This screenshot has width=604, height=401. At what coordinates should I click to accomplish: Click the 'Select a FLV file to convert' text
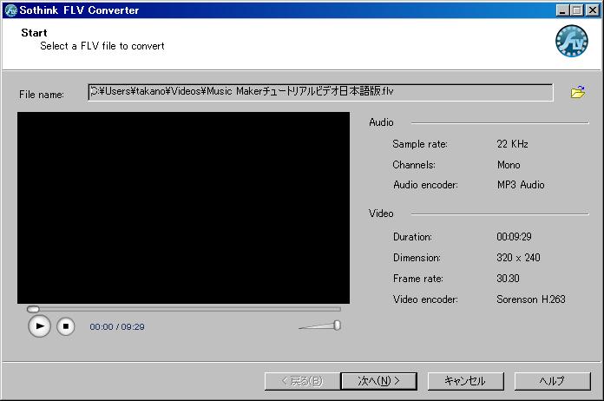click(x=102, y=46)
